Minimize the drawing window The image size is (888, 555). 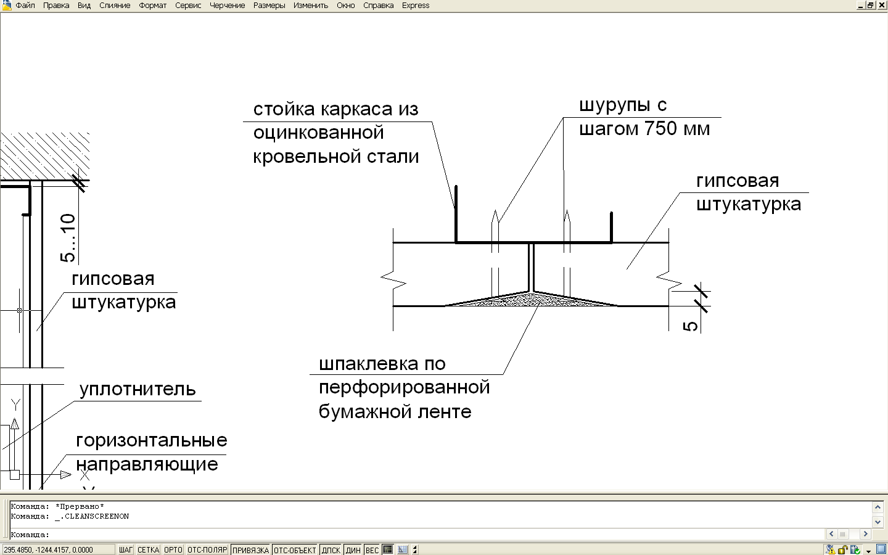point(861,6)
